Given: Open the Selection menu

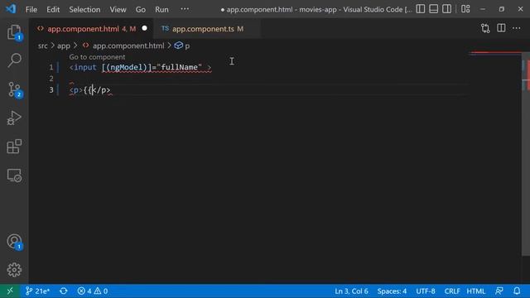Looking at the screenshot, I should click(84, 9).
